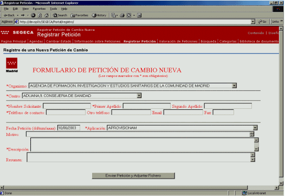Click Descripción scrollbar down arrow
The image size is (285, 196).
point(256,149)
